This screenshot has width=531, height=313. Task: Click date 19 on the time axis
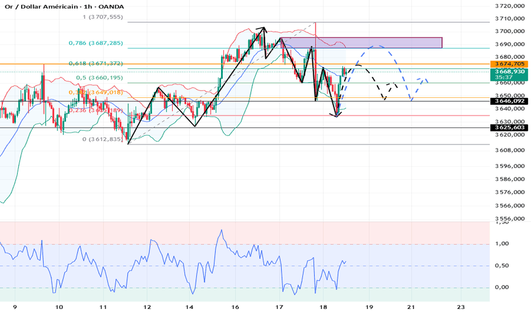369,307
